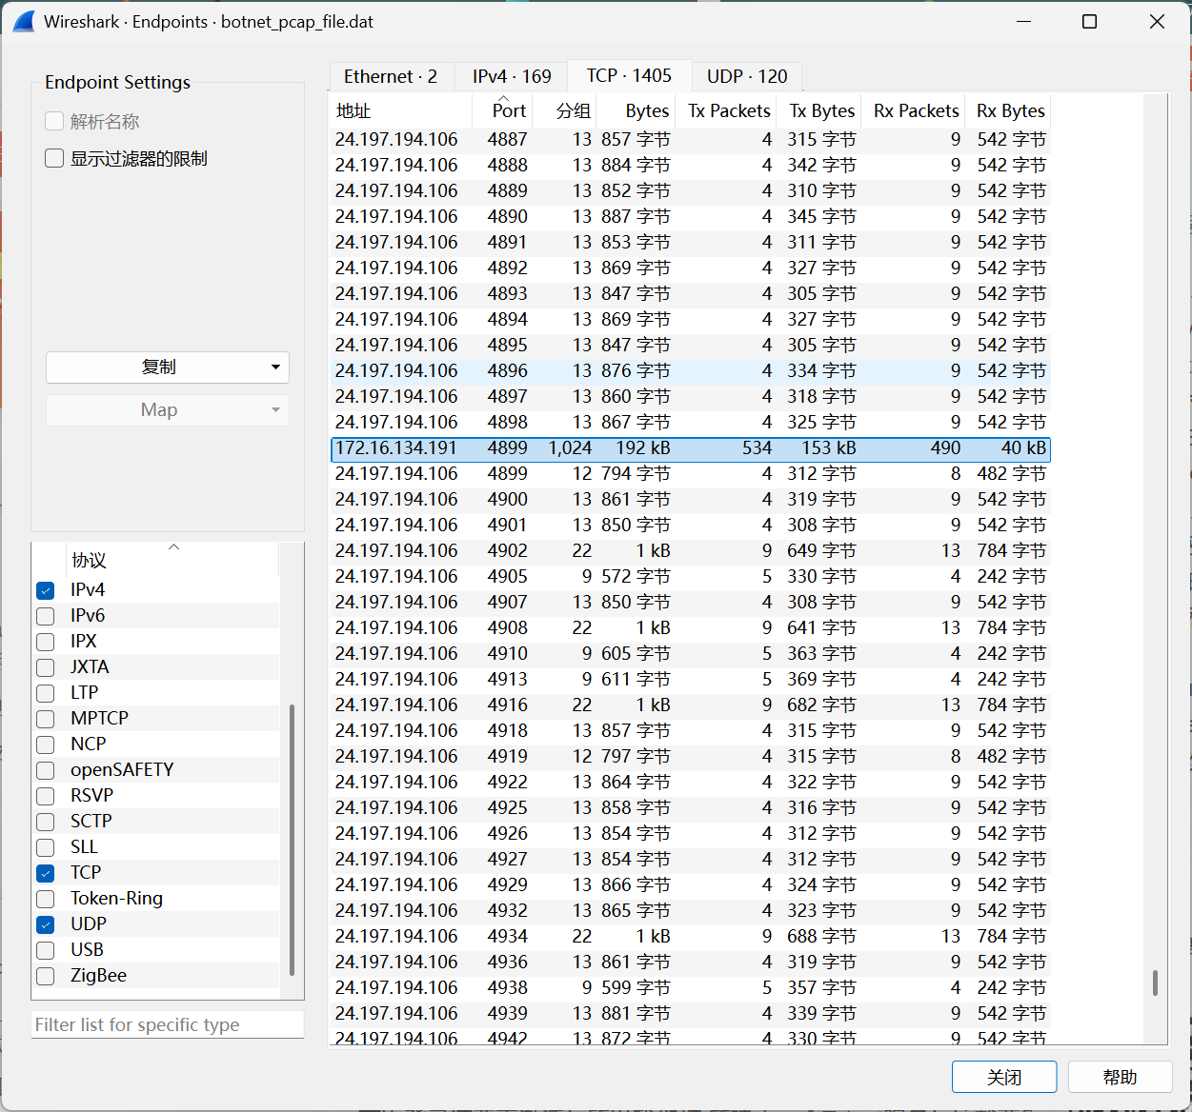Enable the IPX protocol checkbox
Screen dimensions: 1192x1112
pos(45,642)
